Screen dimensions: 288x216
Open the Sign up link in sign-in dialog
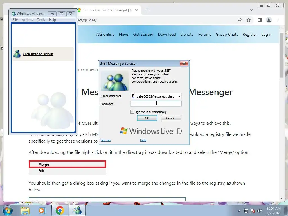105,140
